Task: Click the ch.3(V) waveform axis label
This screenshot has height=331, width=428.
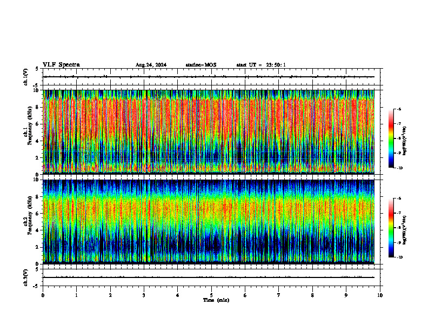Action: coord(25,277)
